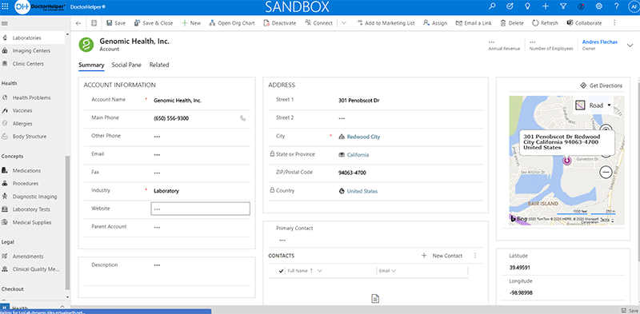
Task: Open Medical Supplies in the sidebar
Action: [32, 223]
